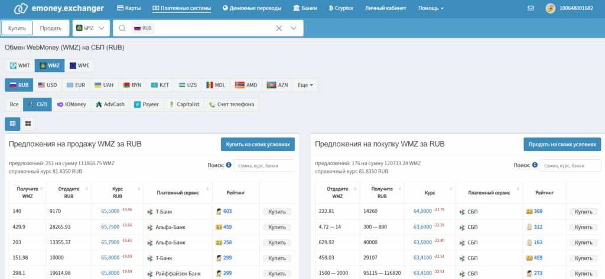605x279 pixels.
Task: Open the Помощь menu dropdown
Action: (x=431, y=8)
